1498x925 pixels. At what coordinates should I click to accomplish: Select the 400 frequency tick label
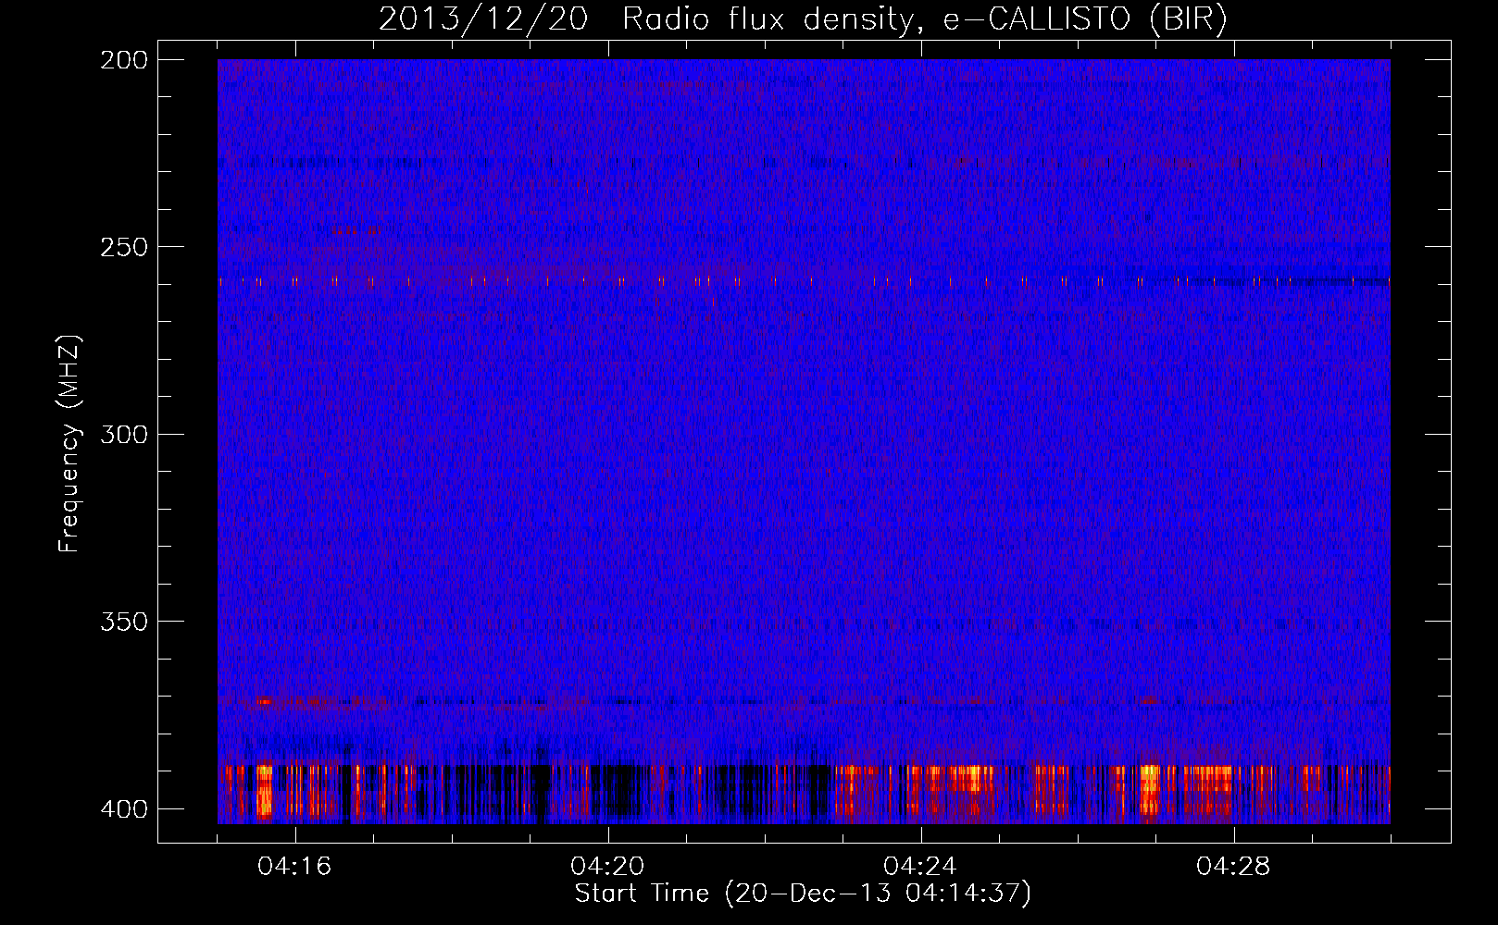tap(124, 808)
